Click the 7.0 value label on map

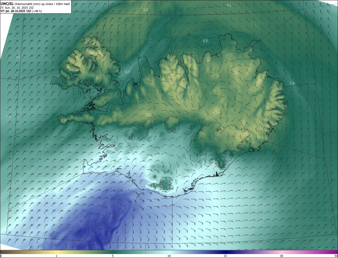[18, 57]
